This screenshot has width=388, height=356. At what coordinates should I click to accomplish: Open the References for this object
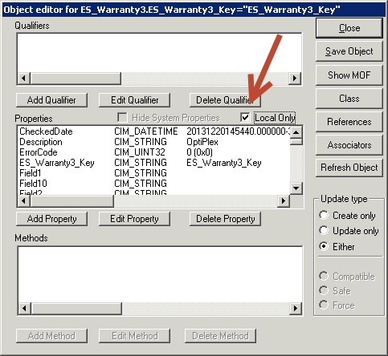pyautogui.click(x=349, y=122)
